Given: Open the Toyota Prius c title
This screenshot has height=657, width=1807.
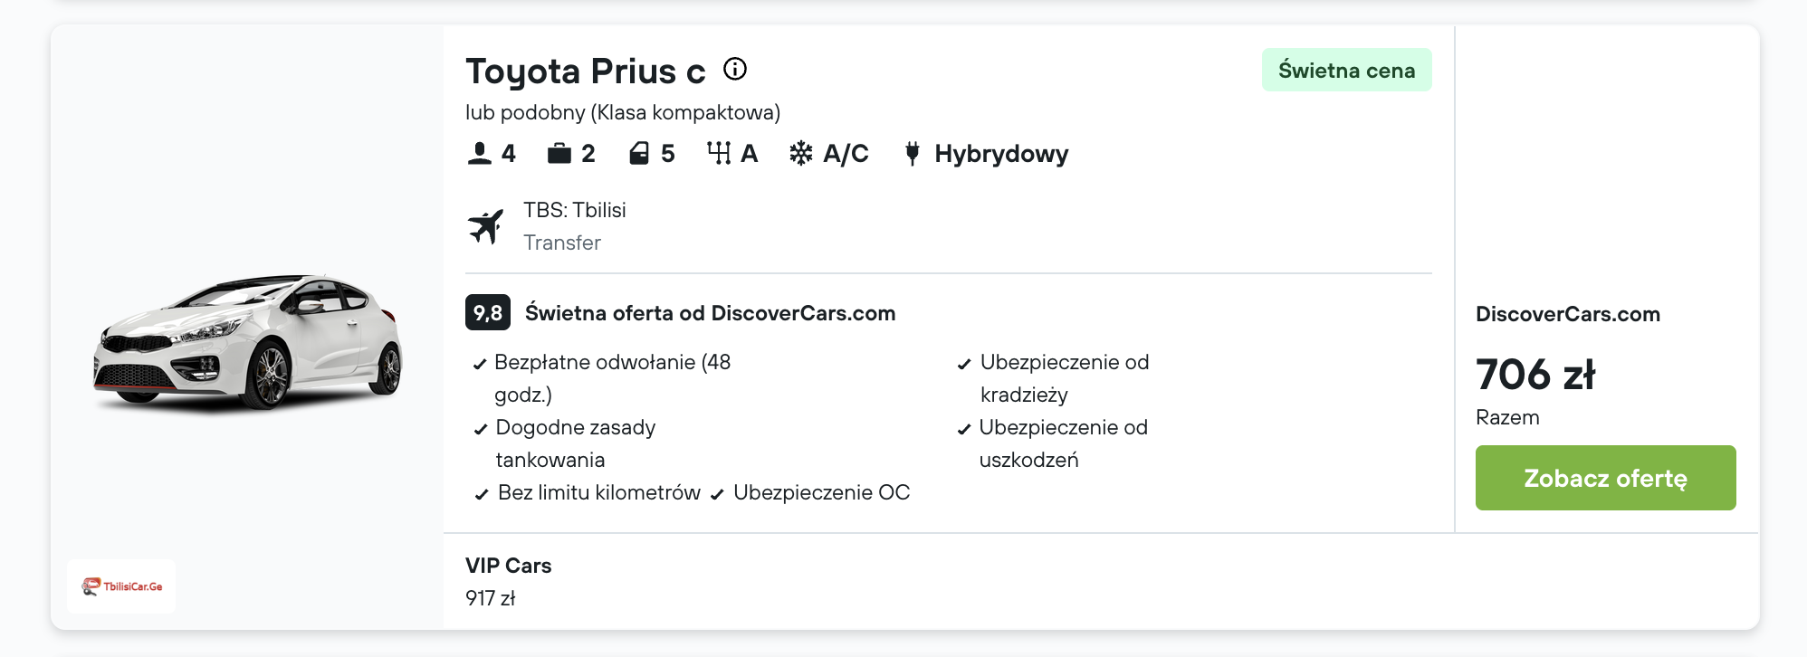Looking at the screenshot, I should point(585,71).
